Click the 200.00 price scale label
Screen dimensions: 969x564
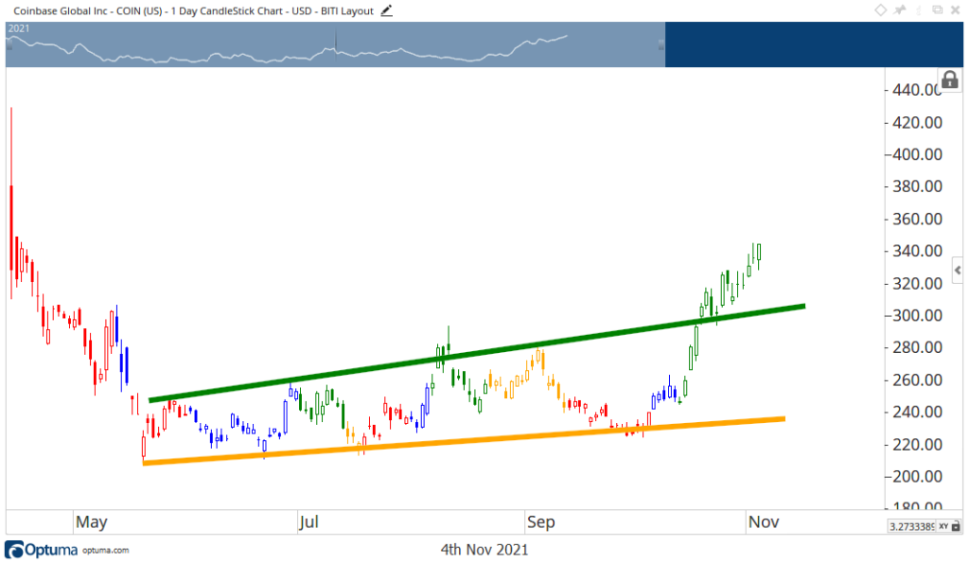coord(917,477)
